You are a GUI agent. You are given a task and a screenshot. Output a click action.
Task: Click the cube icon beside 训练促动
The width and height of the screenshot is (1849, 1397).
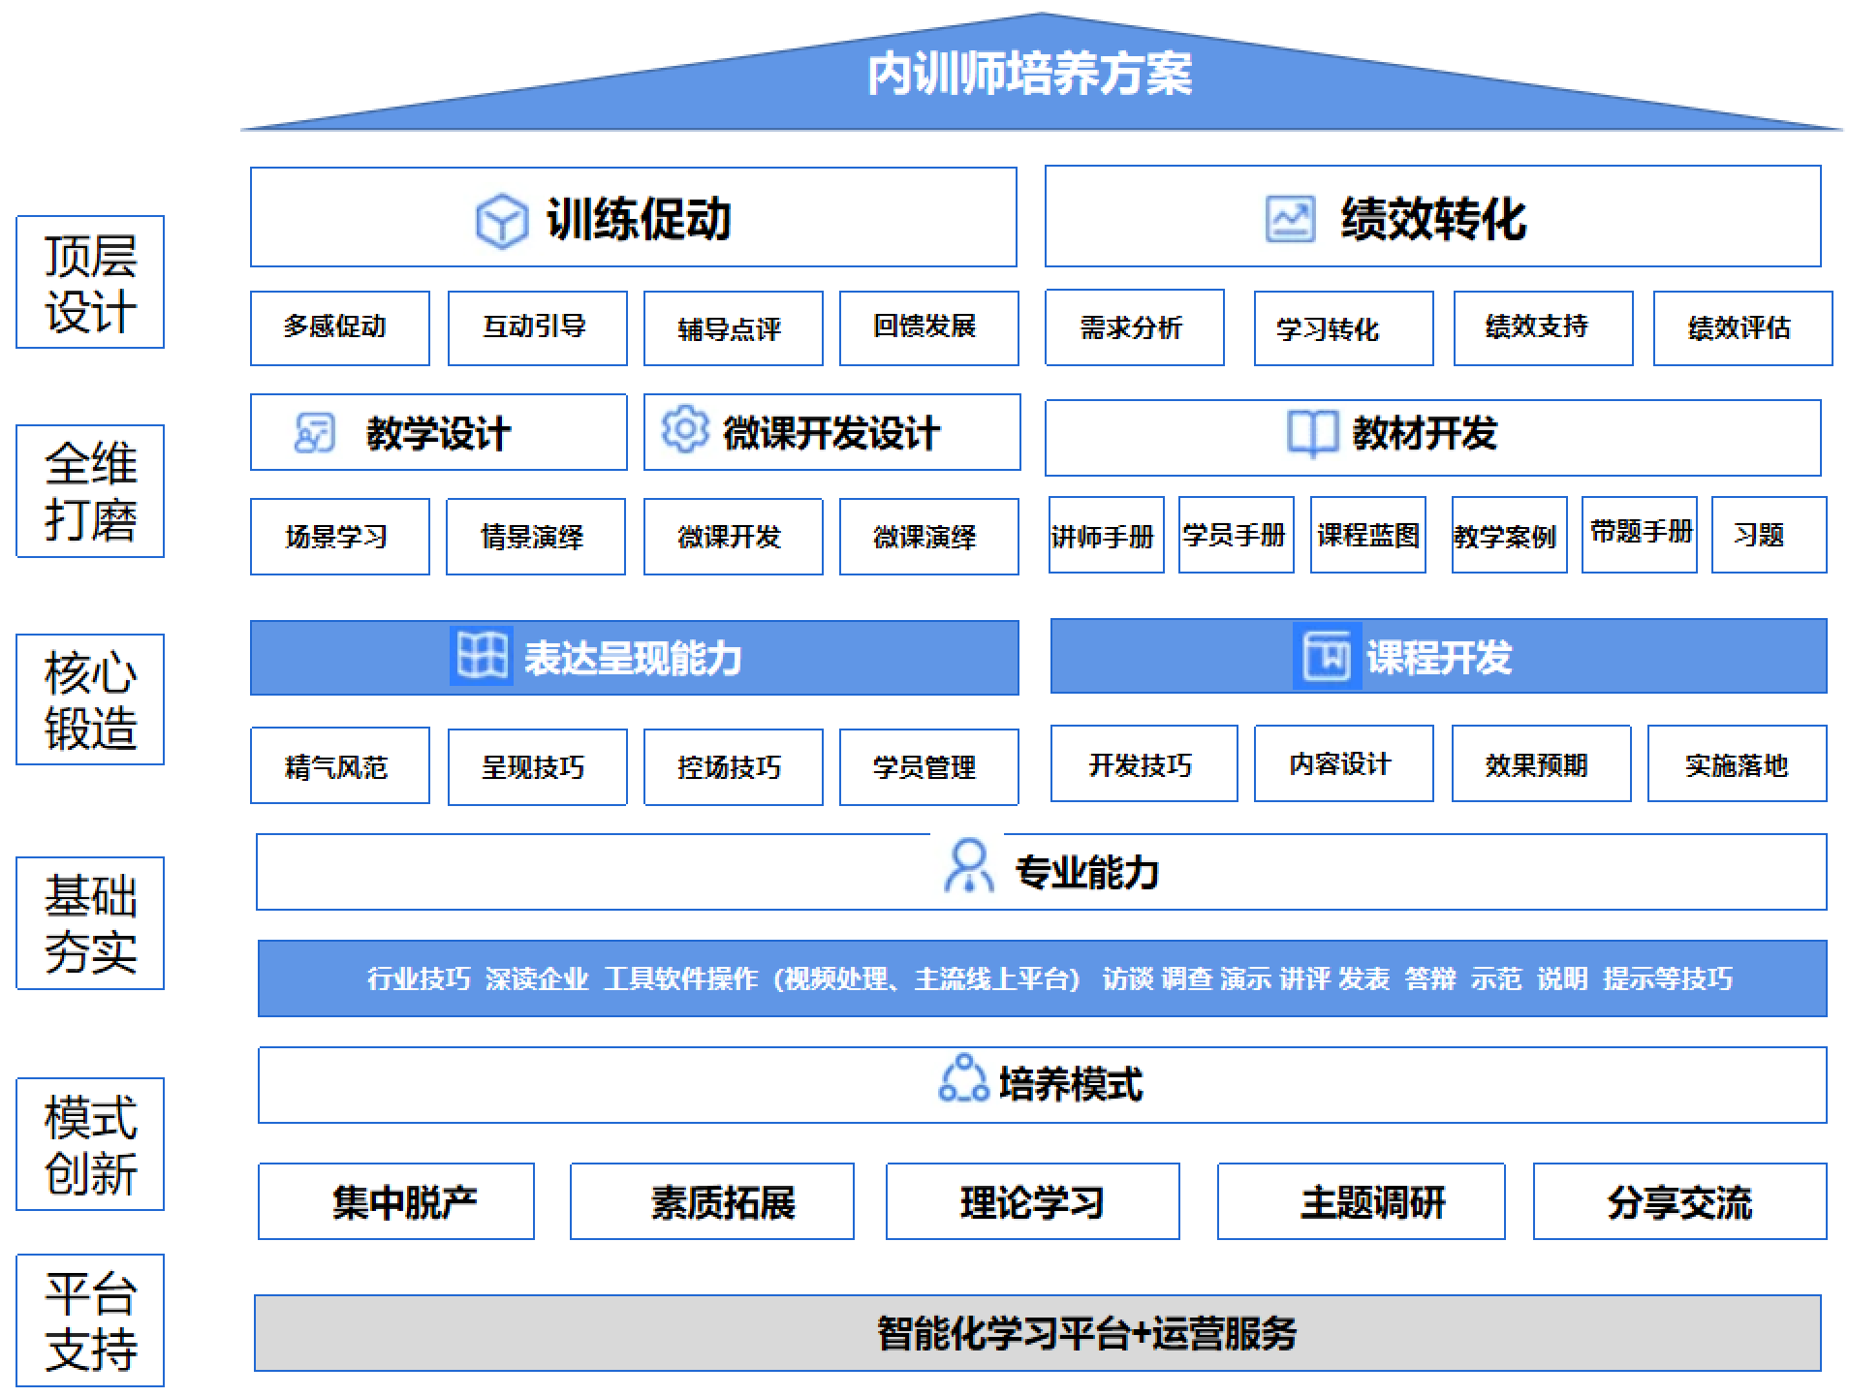coord(501,220)
